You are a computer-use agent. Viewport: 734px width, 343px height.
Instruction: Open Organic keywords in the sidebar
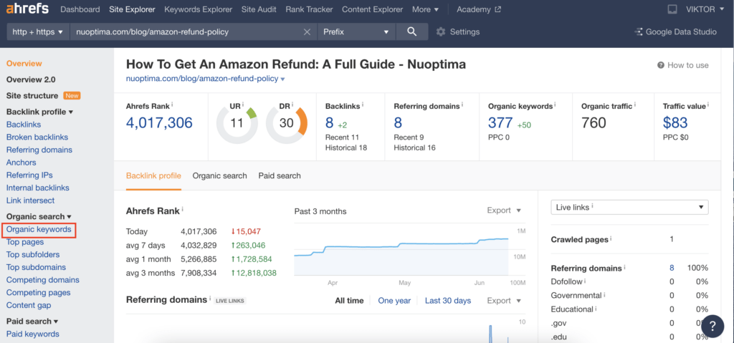tap(39, 230)
